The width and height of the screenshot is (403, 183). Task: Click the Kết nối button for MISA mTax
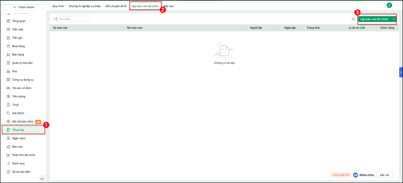click(384, 175)
